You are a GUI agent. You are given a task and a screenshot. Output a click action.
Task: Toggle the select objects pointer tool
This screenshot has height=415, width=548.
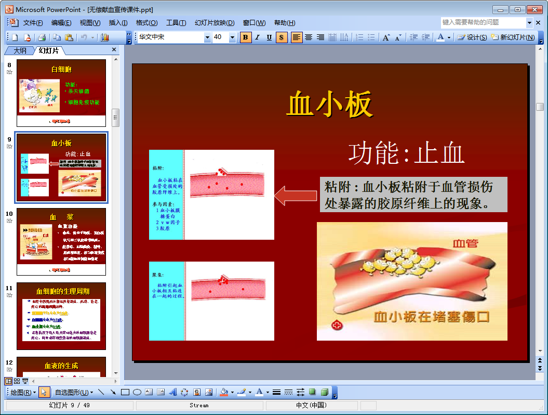coord(44,392)
